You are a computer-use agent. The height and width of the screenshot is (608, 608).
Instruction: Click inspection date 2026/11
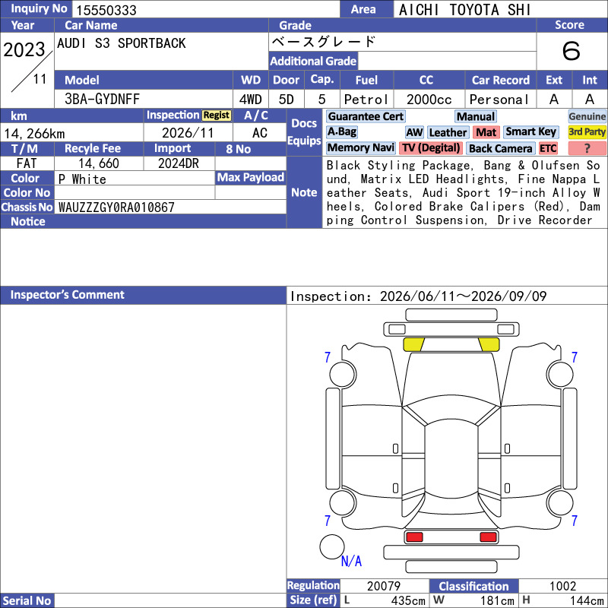click(188, 133)
